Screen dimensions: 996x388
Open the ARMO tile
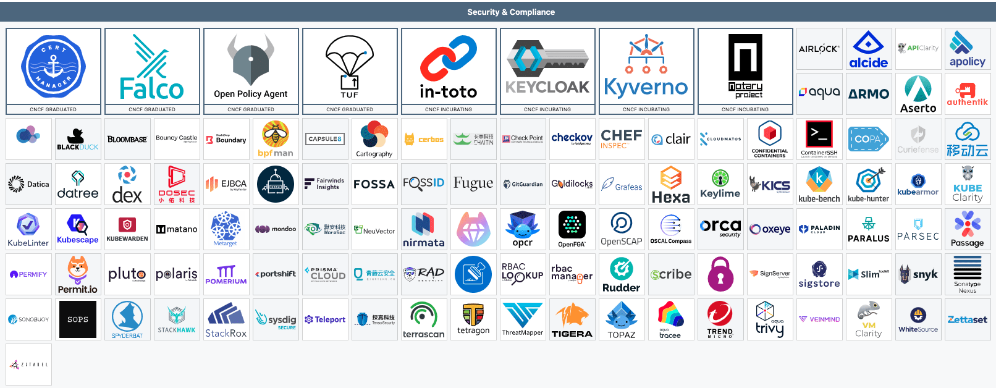[x=869, y=94]
